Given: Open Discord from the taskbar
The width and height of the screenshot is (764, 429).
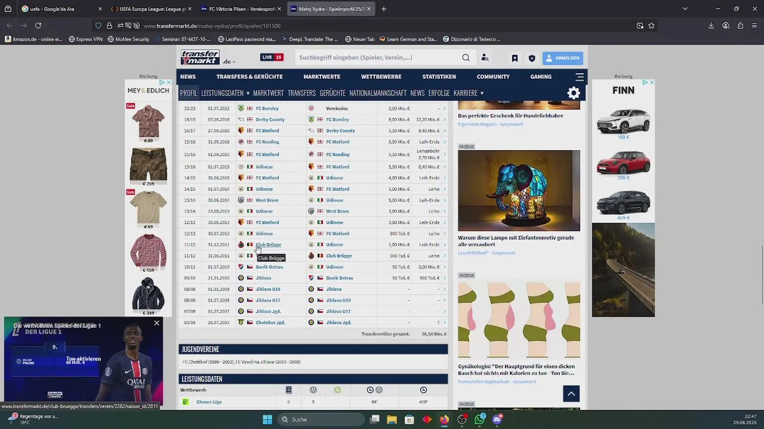Looking at the screenshot, I should [x=497, y=419].
